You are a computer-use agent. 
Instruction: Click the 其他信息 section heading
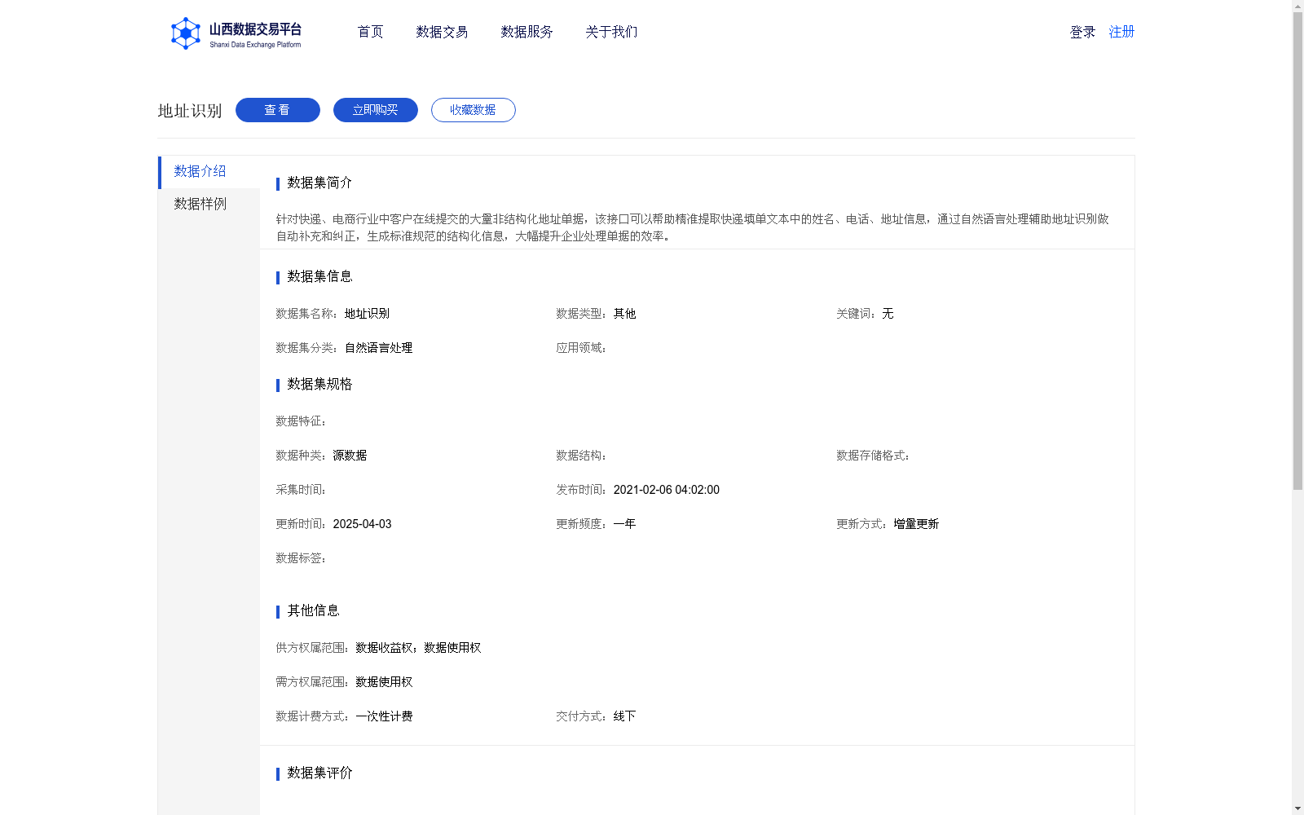313,610
